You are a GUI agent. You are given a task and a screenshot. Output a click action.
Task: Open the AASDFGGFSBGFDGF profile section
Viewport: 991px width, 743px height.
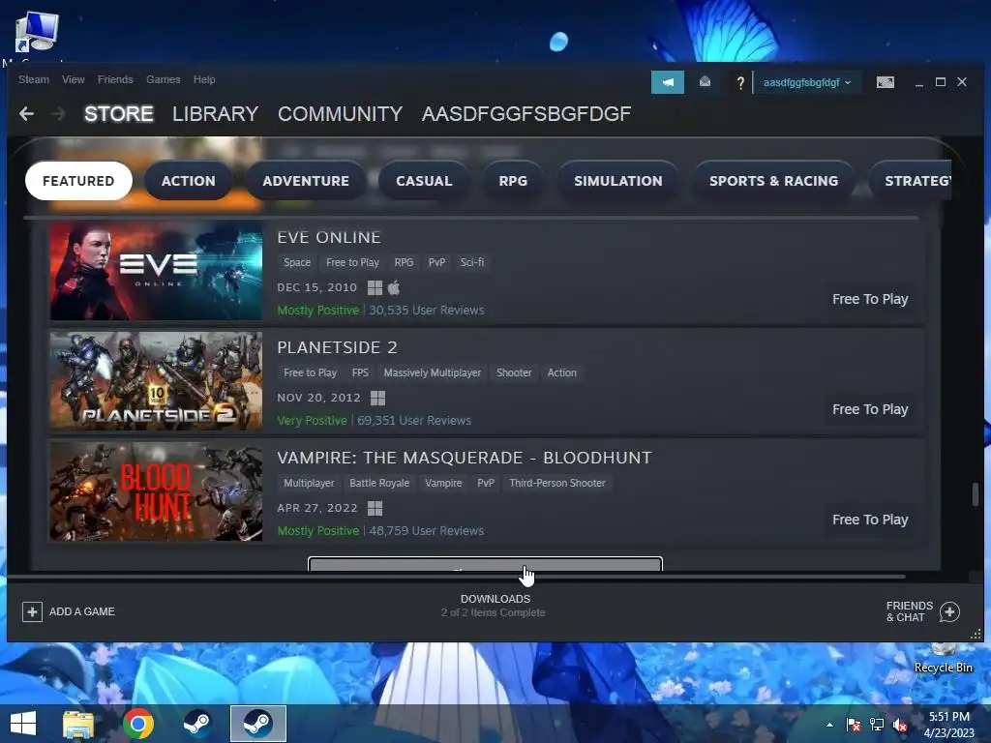click(526, 114)
